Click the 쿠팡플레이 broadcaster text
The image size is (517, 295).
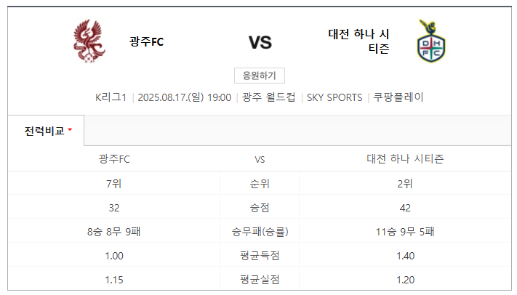click(398, 97)
